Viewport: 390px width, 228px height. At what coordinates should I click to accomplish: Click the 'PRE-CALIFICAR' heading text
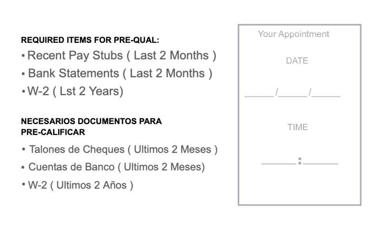53,132
